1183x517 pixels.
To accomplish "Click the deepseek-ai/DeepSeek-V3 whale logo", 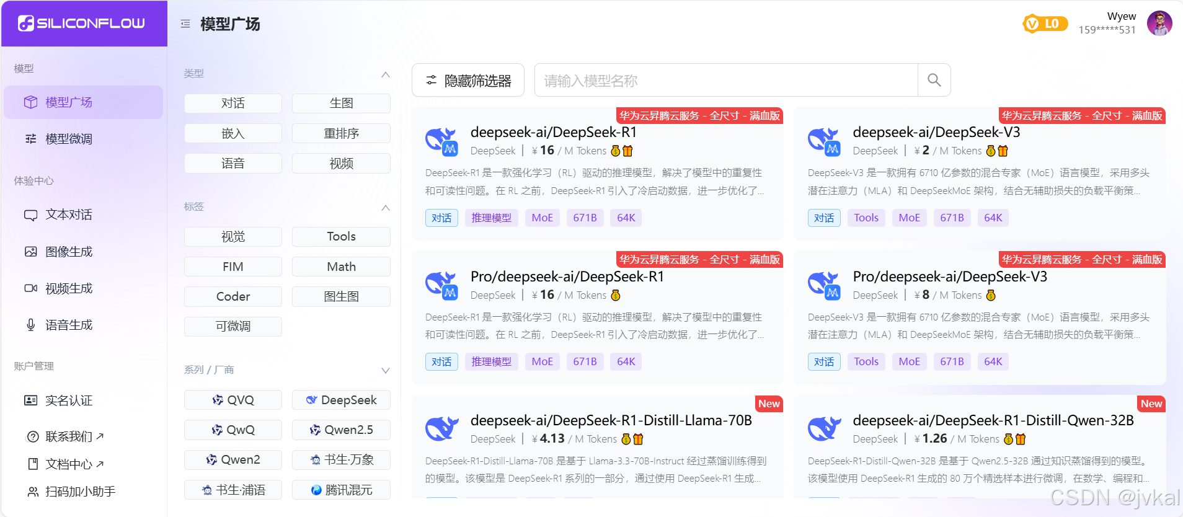I will tap(824, 141).
